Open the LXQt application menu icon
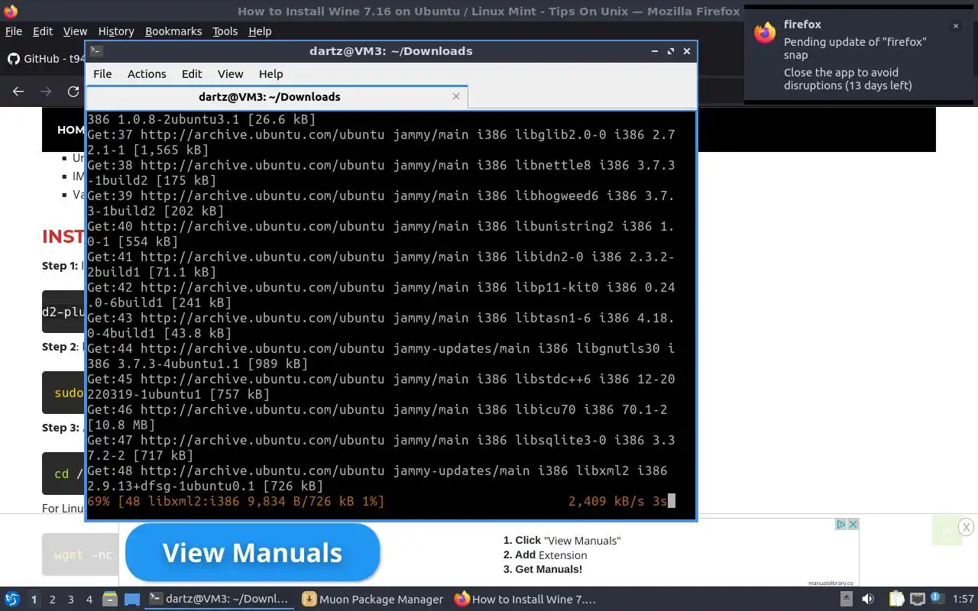Image resolution: width=978 pixels, height=611 pixels. 12,600
